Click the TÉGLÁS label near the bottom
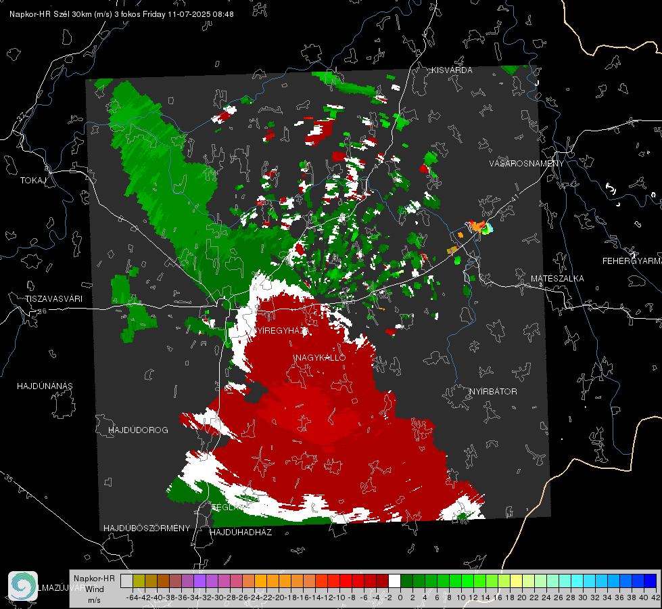 pyautogui.click(x=228, y=507)
